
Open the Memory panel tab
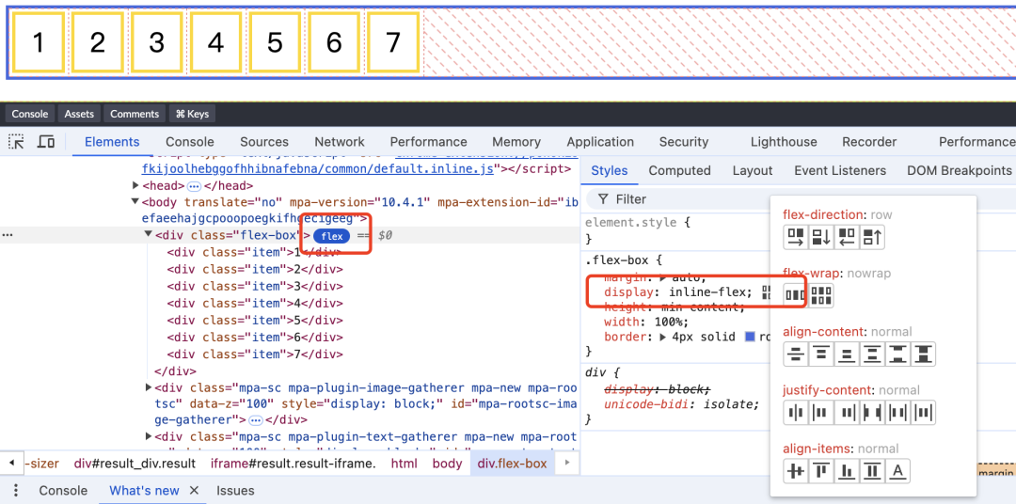(x=516, y=142)
